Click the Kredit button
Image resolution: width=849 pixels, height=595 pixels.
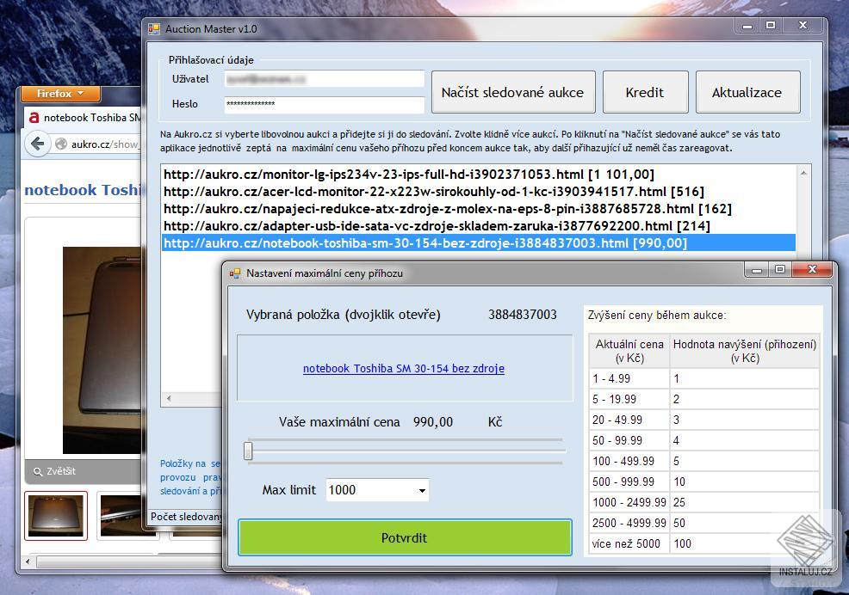tap(645, 92)
